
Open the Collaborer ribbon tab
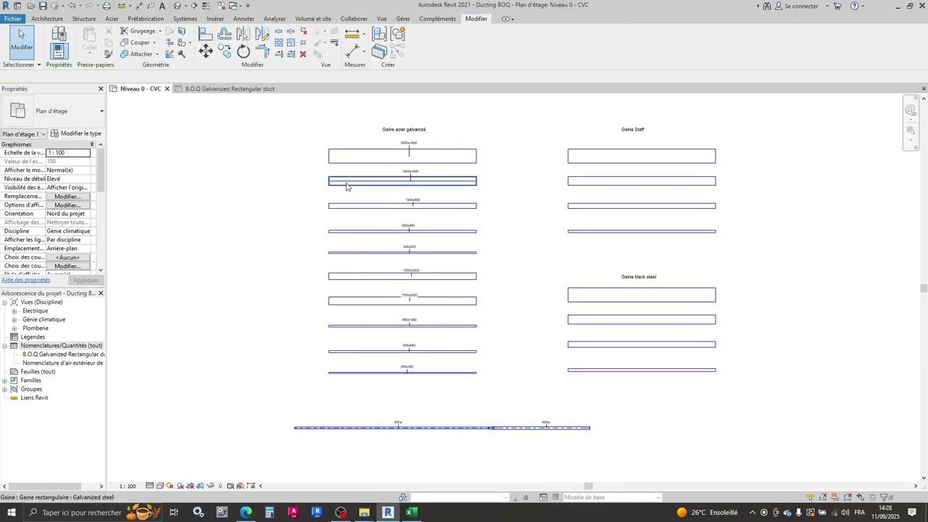tap(354, 19)
